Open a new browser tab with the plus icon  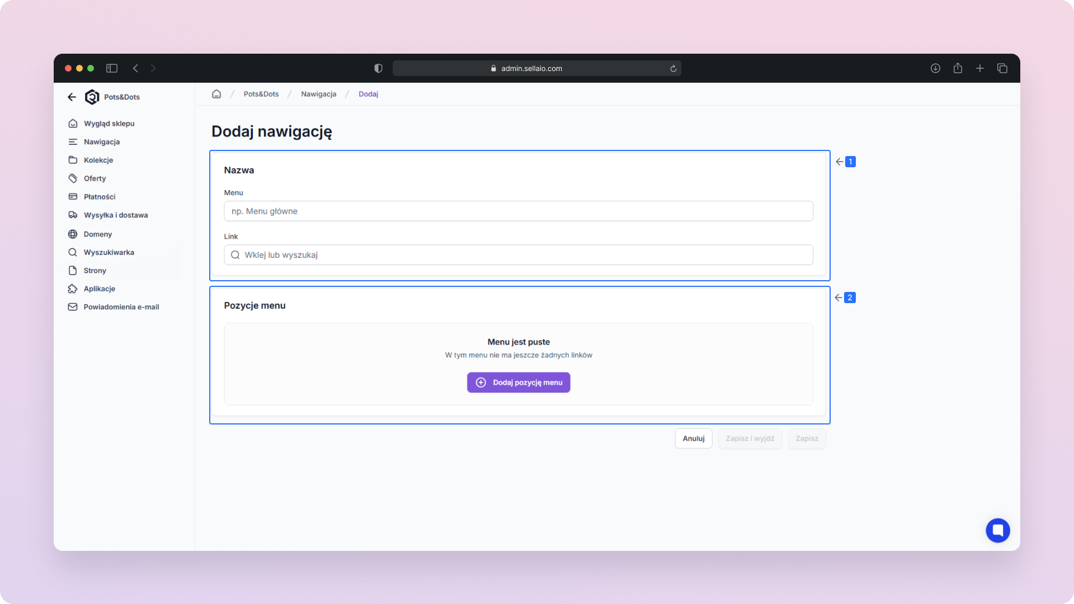click(x=980, y=68)
